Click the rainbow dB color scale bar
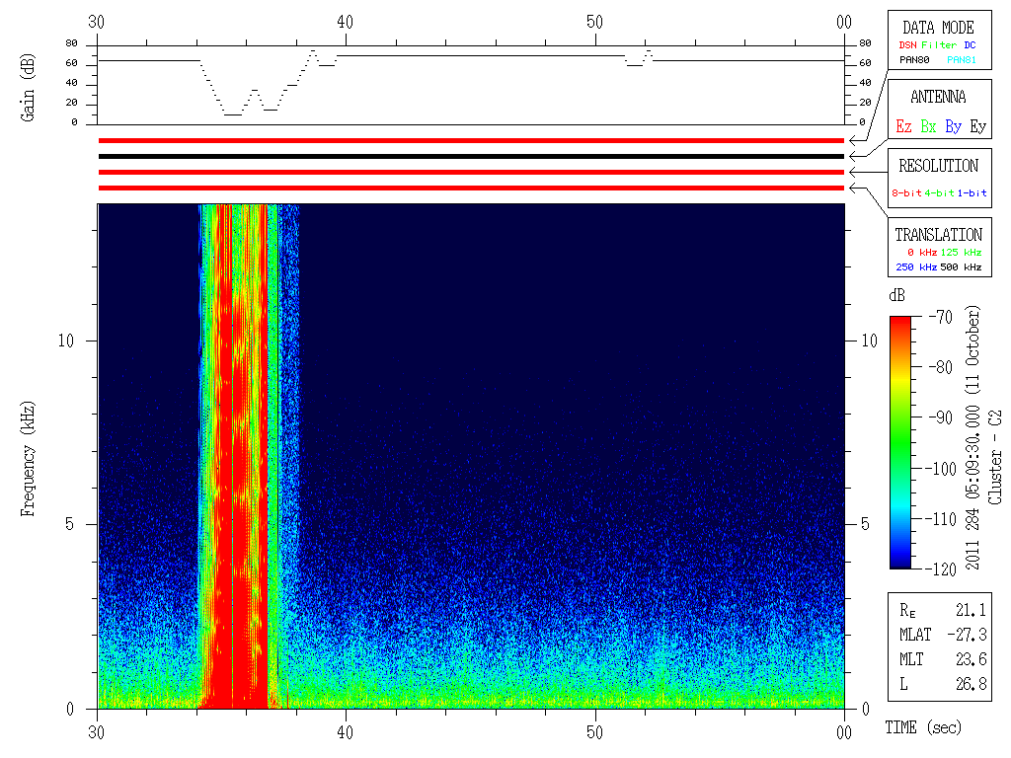This screenshot has width=1011, height=758. [900, 442]
